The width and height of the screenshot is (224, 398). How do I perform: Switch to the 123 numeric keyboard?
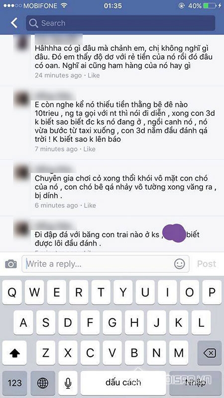tap(14, 383)
